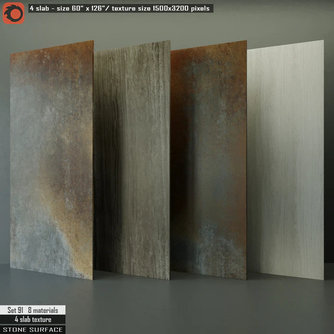Viewport: 334px width, 334px height.
Task: Click the Corona Renderer logo icon
Action: (x=14, y=13)
